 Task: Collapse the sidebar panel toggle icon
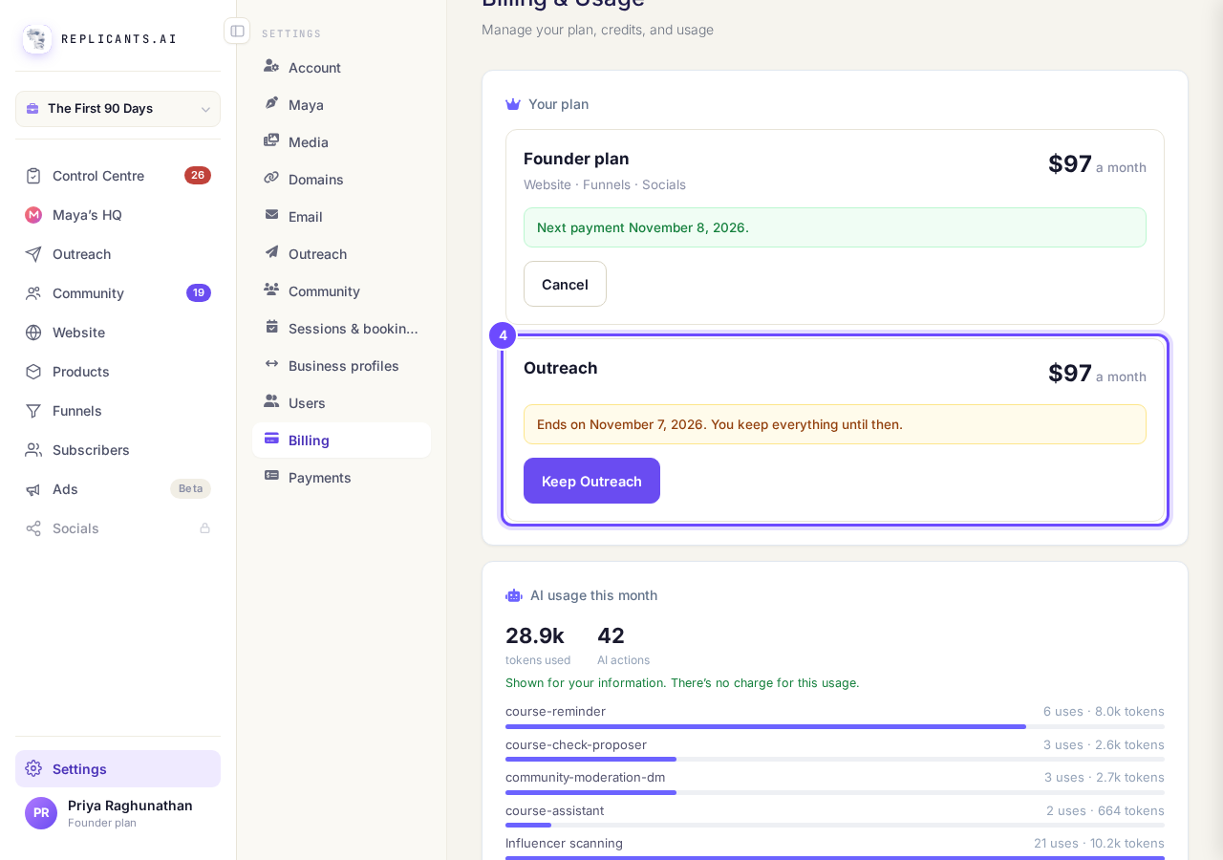click(237, 31)
